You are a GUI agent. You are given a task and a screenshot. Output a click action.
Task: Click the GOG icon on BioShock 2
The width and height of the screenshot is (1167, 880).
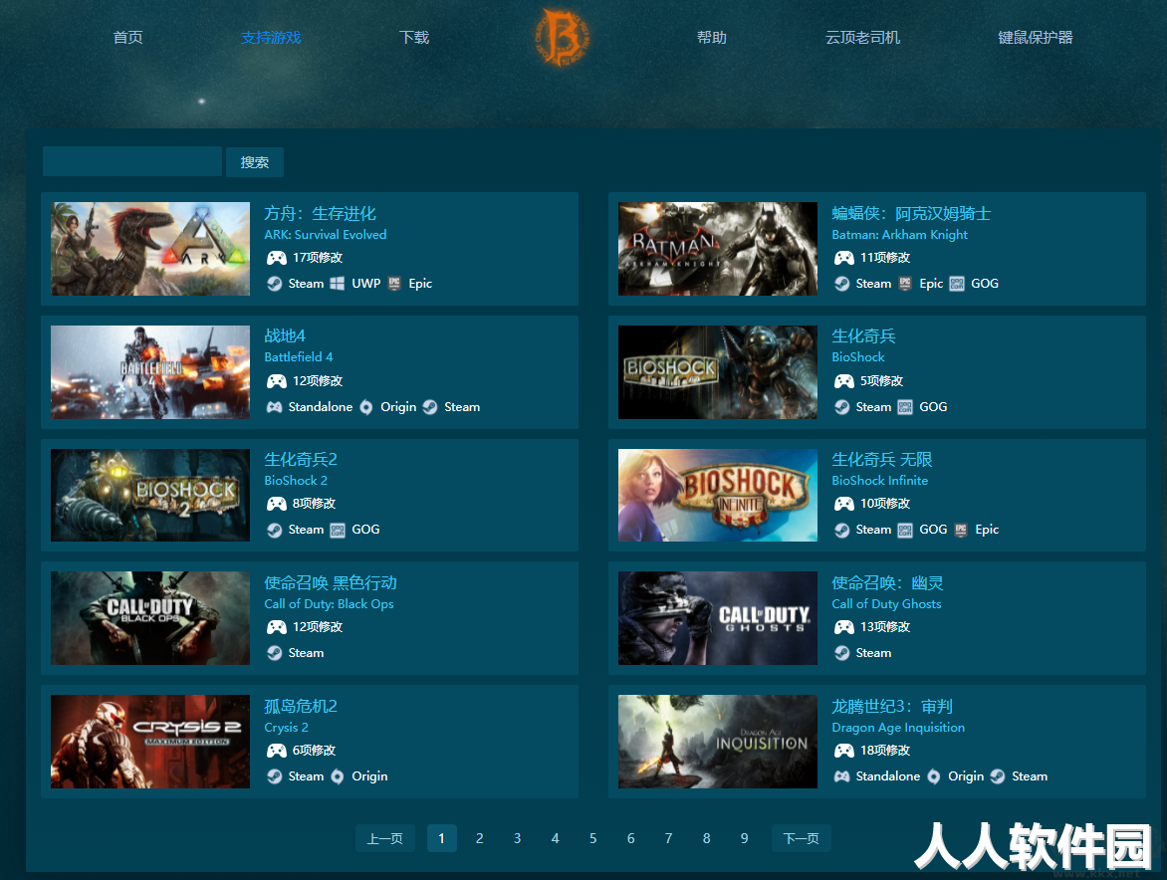[338, 530]
